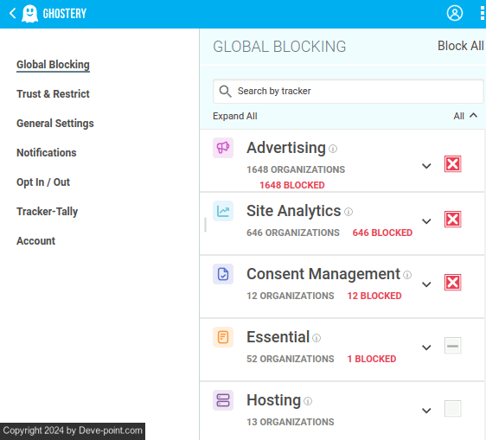Unblock the Consent Management checkbox
The image size is (486, 440).
click(x=453, y=283)
